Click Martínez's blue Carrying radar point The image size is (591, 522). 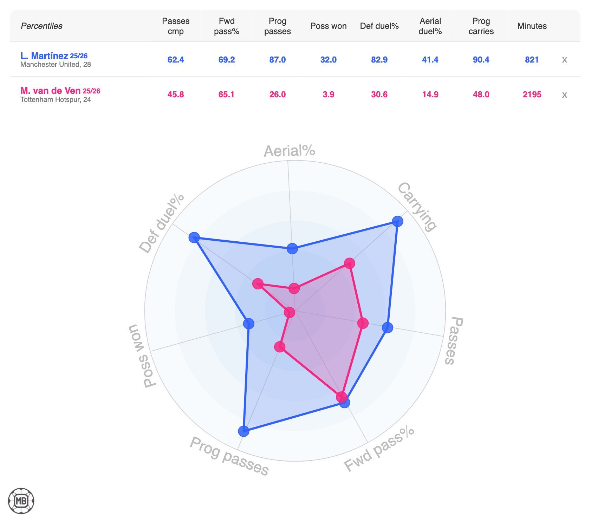(x=397, y=221)
